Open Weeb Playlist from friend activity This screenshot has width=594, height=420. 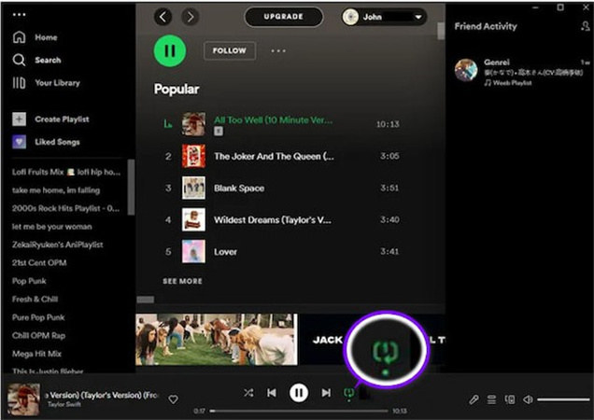pos(508,82)
